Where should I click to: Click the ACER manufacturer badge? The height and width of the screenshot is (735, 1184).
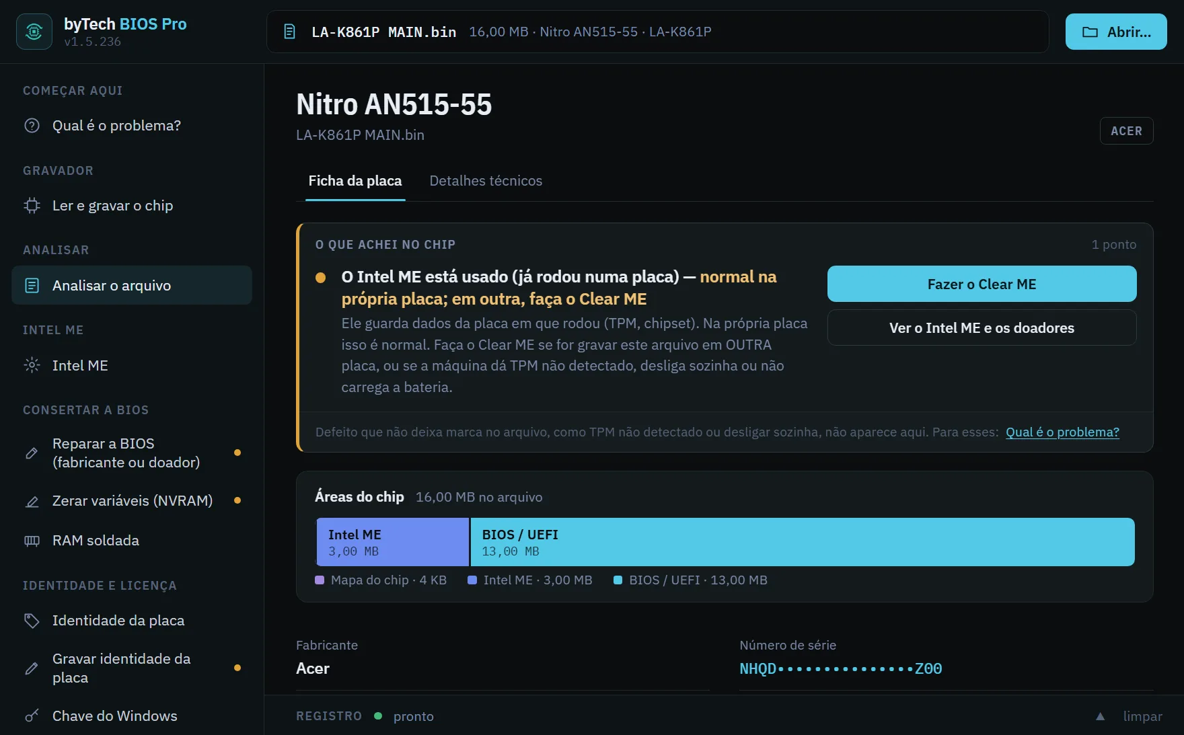point(1126,131)
